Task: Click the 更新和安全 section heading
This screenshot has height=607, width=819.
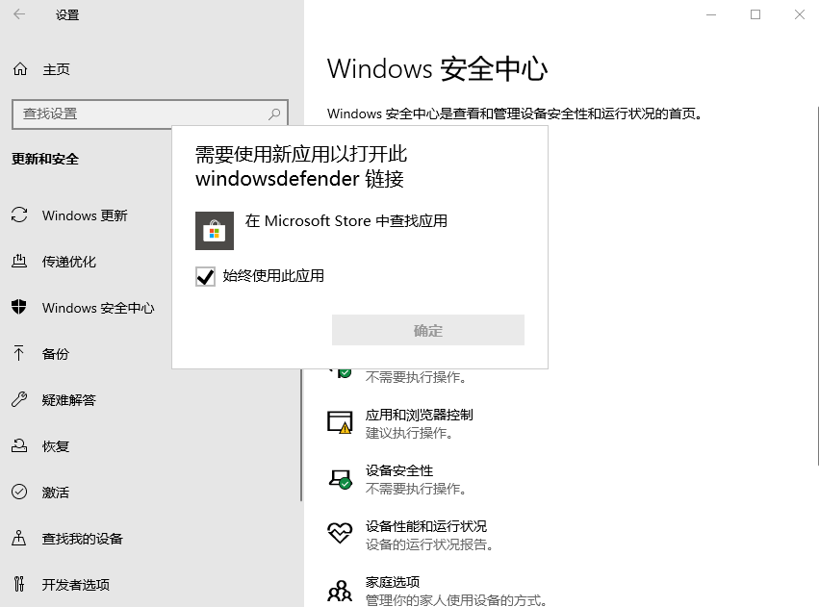Action: tap(45, 159)
